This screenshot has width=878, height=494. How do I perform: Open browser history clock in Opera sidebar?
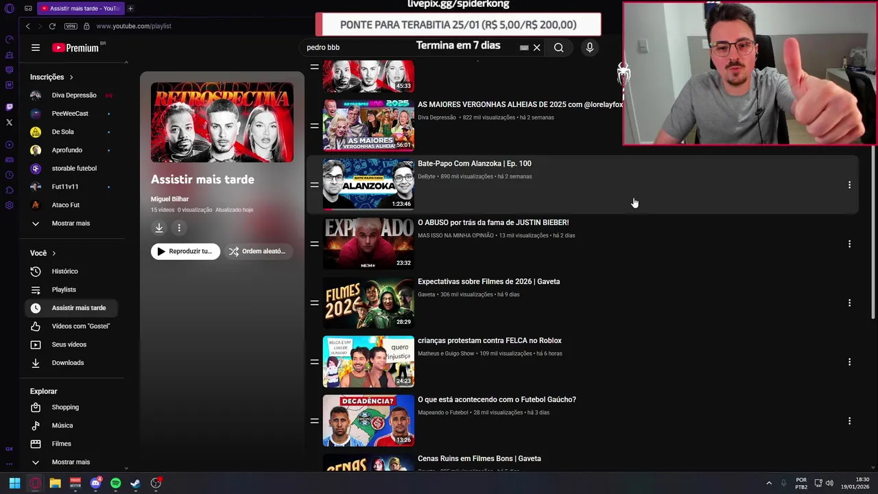coord(9,175)
